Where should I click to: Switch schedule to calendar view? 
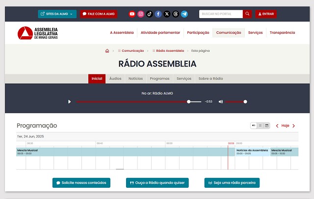[267, 126]
